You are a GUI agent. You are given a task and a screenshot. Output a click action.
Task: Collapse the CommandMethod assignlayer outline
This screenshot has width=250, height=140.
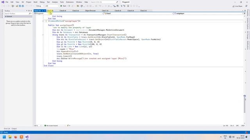(43, 21)
